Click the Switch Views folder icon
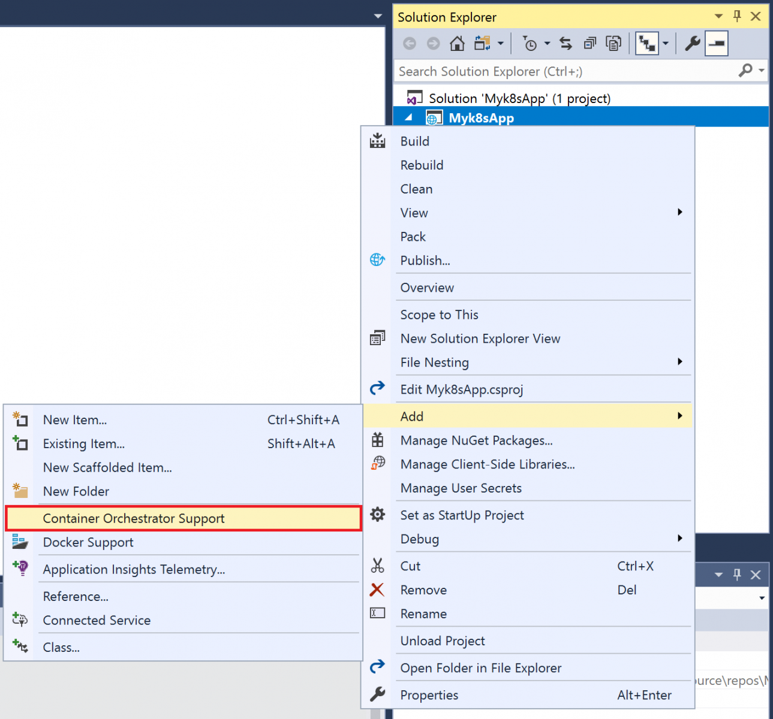This screenshot has height=719, width=773. click(x=482, y=43)
